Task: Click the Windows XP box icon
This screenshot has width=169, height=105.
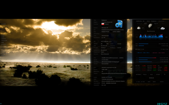Action: click(x=119, y=24)
